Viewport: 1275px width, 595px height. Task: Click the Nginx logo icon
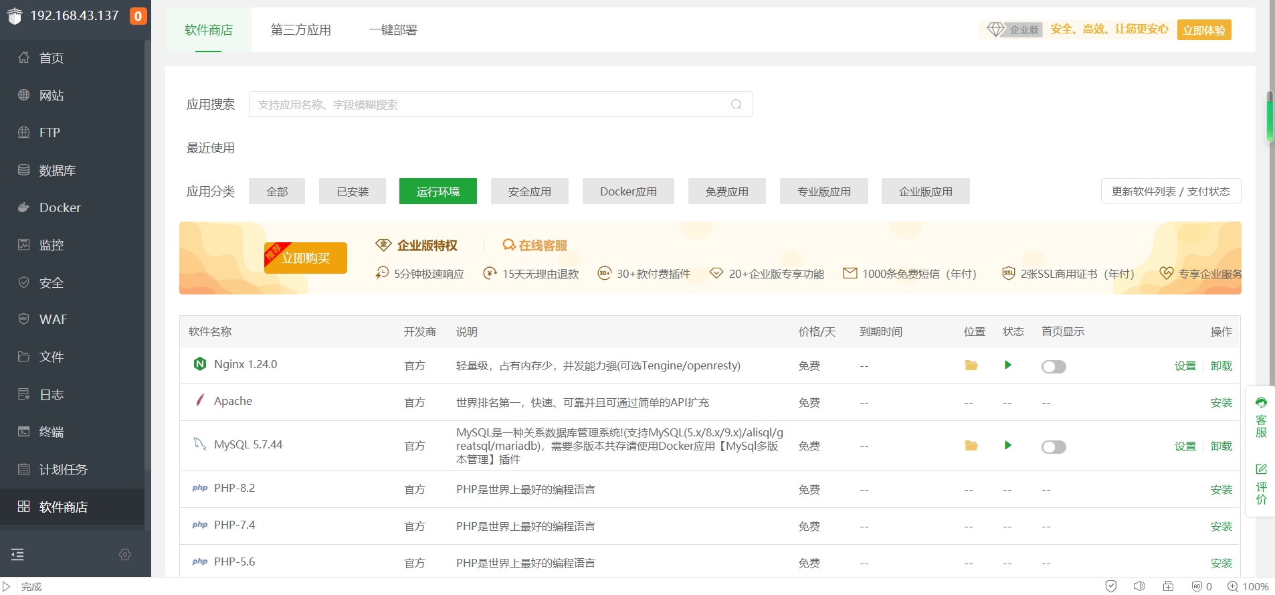200,364
